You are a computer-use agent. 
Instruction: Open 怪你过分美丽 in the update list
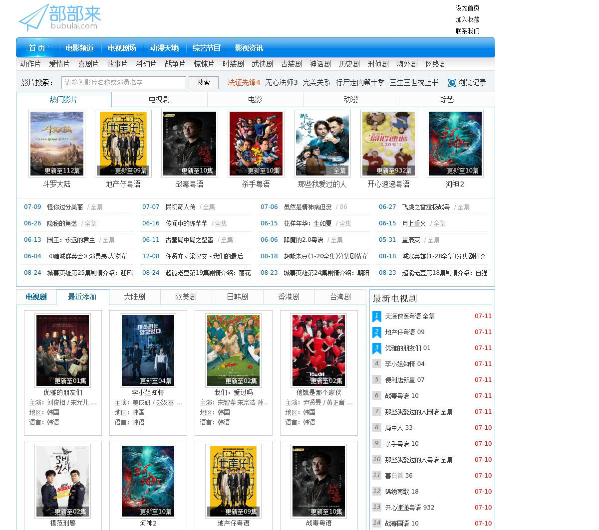(x=65, y=207)
